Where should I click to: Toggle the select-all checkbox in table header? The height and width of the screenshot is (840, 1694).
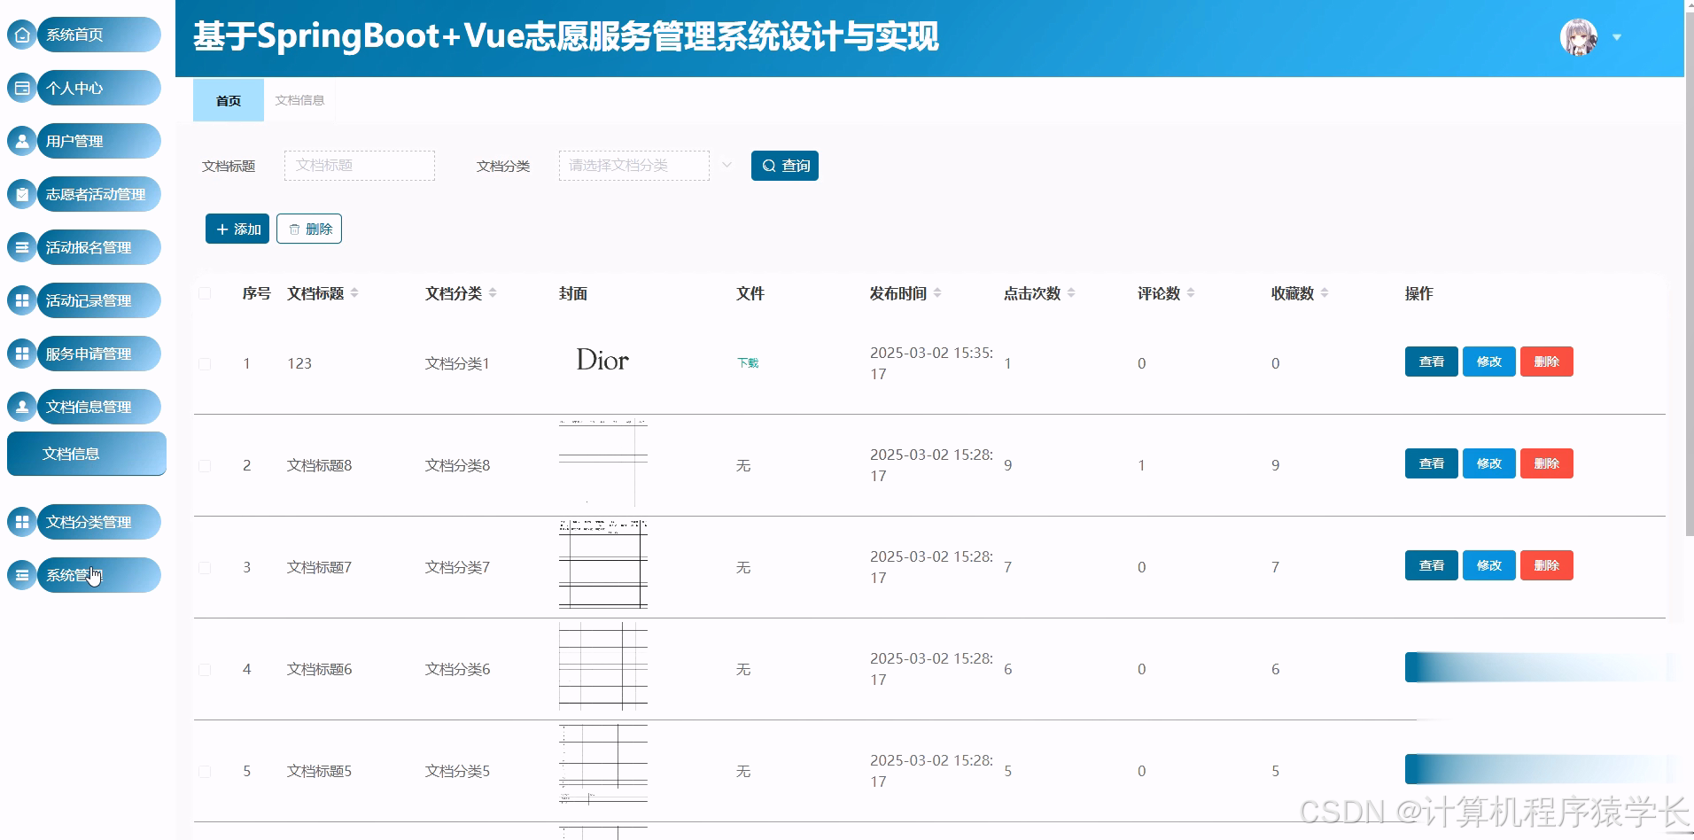click(205, 292)
